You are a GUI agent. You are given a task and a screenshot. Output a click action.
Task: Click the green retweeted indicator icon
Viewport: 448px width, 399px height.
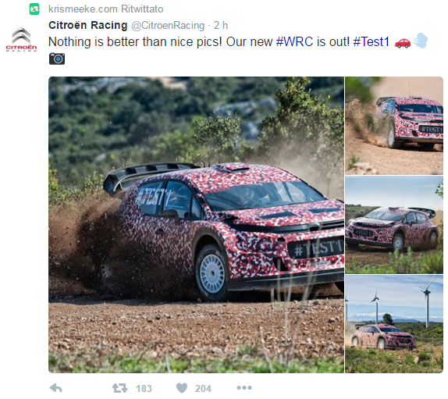[x=34, y=9]
